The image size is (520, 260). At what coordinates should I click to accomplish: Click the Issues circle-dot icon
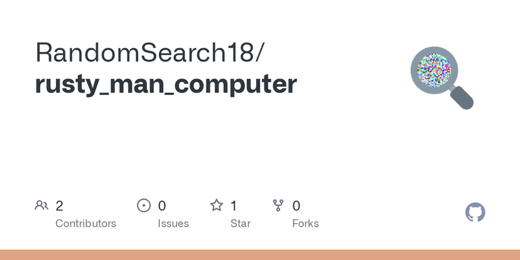coord(144,205)
